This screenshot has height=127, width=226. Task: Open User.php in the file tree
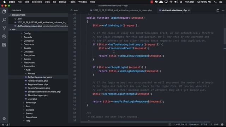click(x=32, y=99)
